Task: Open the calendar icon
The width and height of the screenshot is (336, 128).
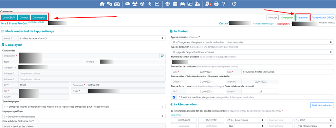Action: [x=175, y=4]
